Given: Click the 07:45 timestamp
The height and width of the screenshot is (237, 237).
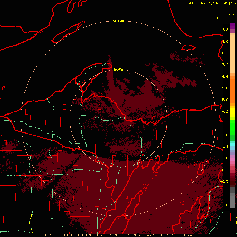Looking at the screenshot, I should tap(188, 235).
